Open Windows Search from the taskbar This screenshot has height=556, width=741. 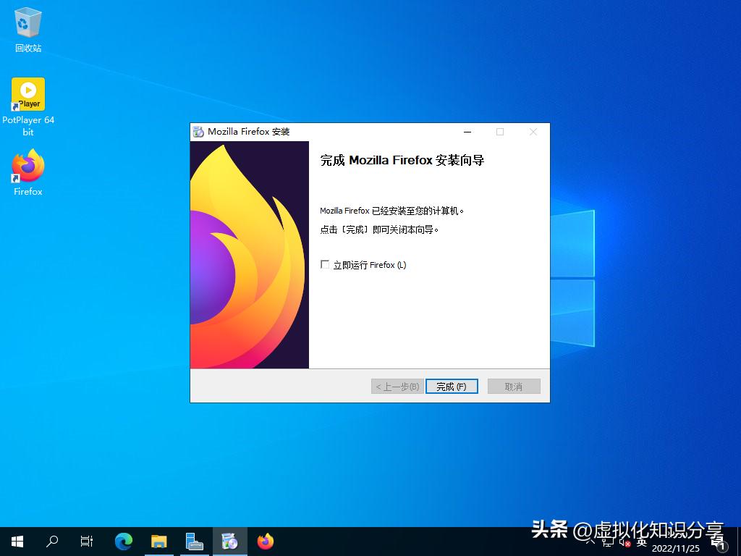click(x=51, y=541)
